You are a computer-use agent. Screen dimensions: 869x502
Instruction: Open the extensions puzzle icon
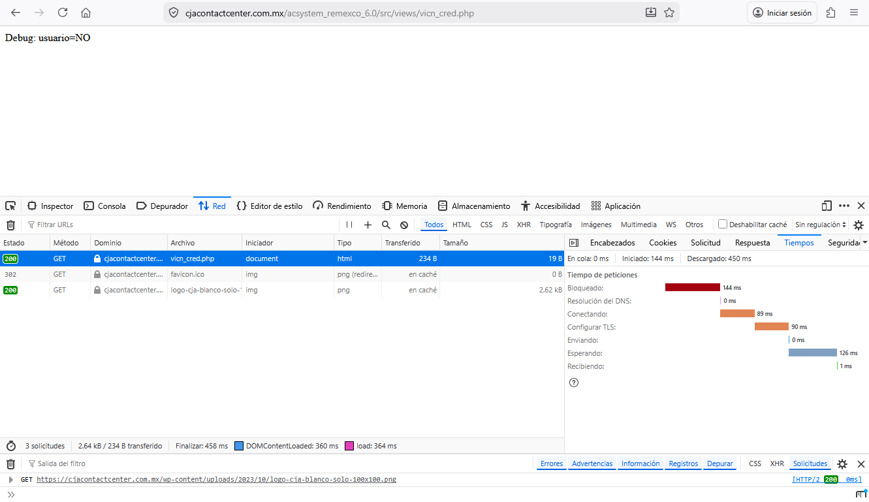[831, 12]
